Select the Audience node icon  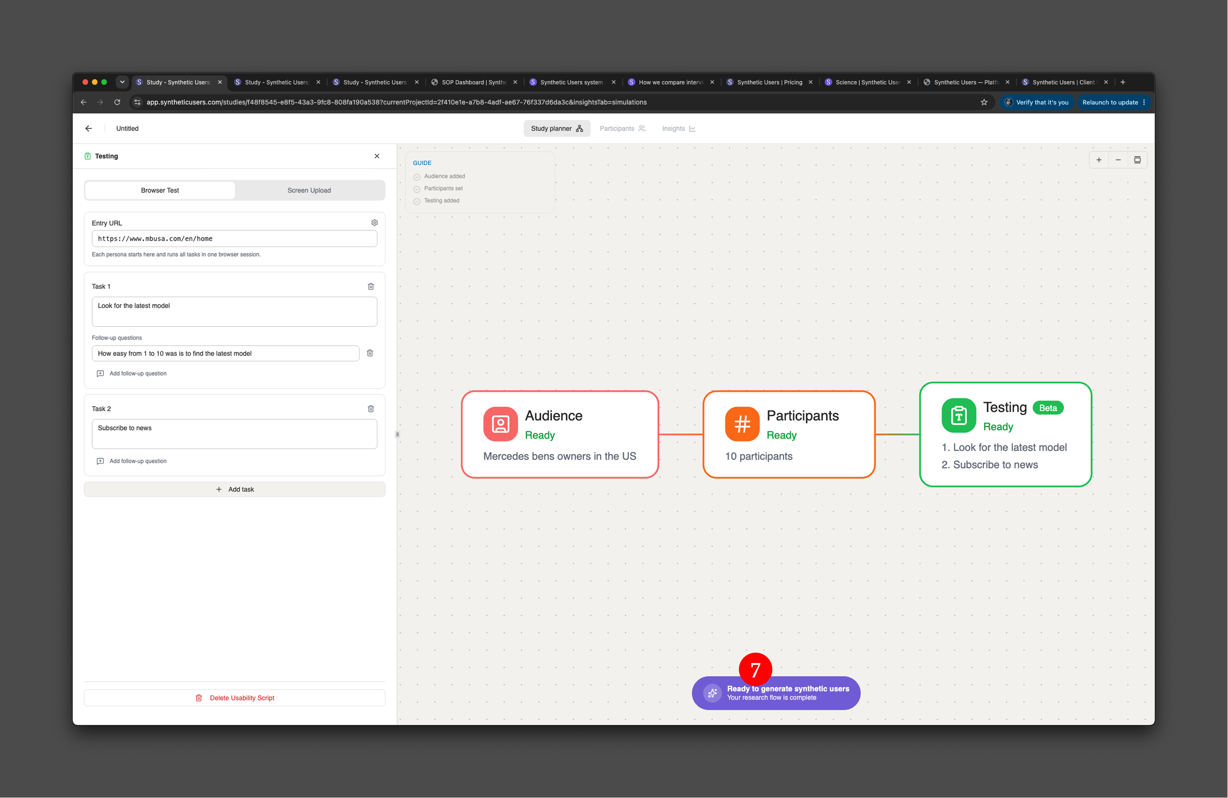[500, 424]
